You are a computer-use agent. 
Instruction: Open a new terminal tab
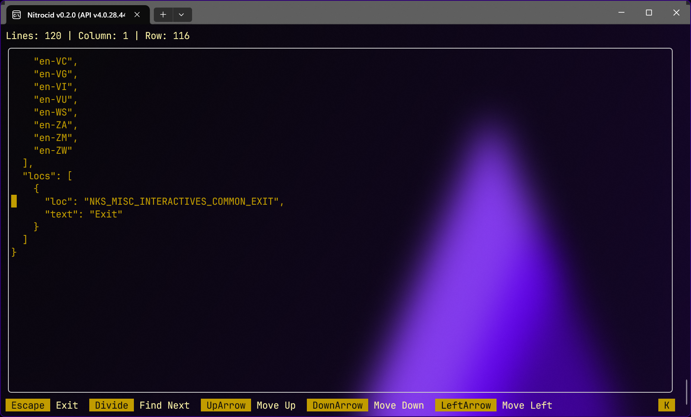[163, 15]
